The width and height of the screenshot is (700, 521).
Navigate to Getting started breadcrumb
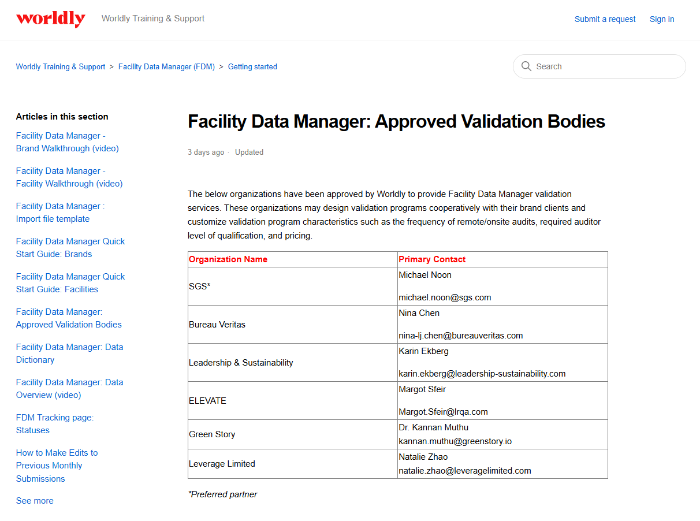click(252, 67)
